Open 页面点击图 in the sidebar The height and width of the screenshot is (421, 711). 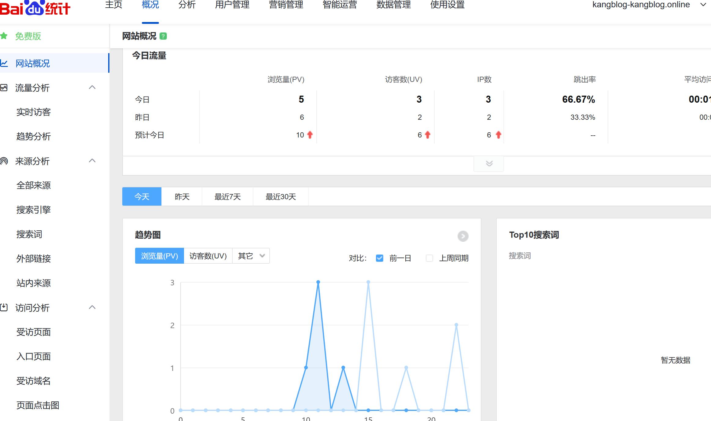(38, 405)
